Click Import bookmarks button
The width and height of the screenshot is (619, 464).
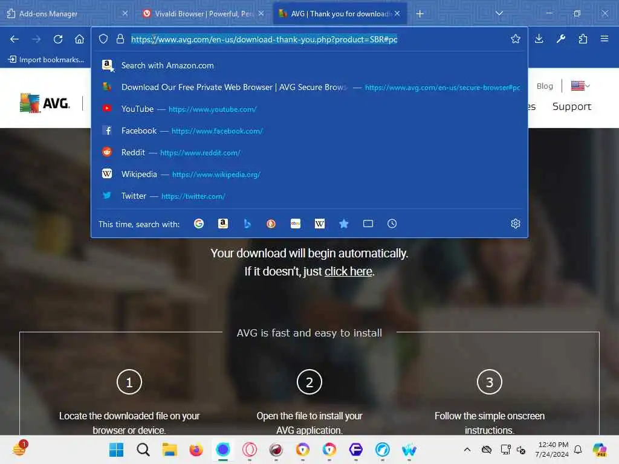46,60
